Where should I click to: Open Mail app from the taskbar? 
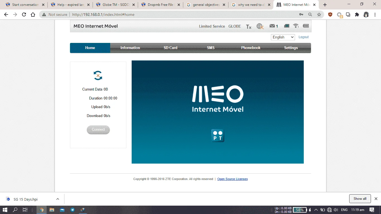pyautogui.click(x=62, y=210)
